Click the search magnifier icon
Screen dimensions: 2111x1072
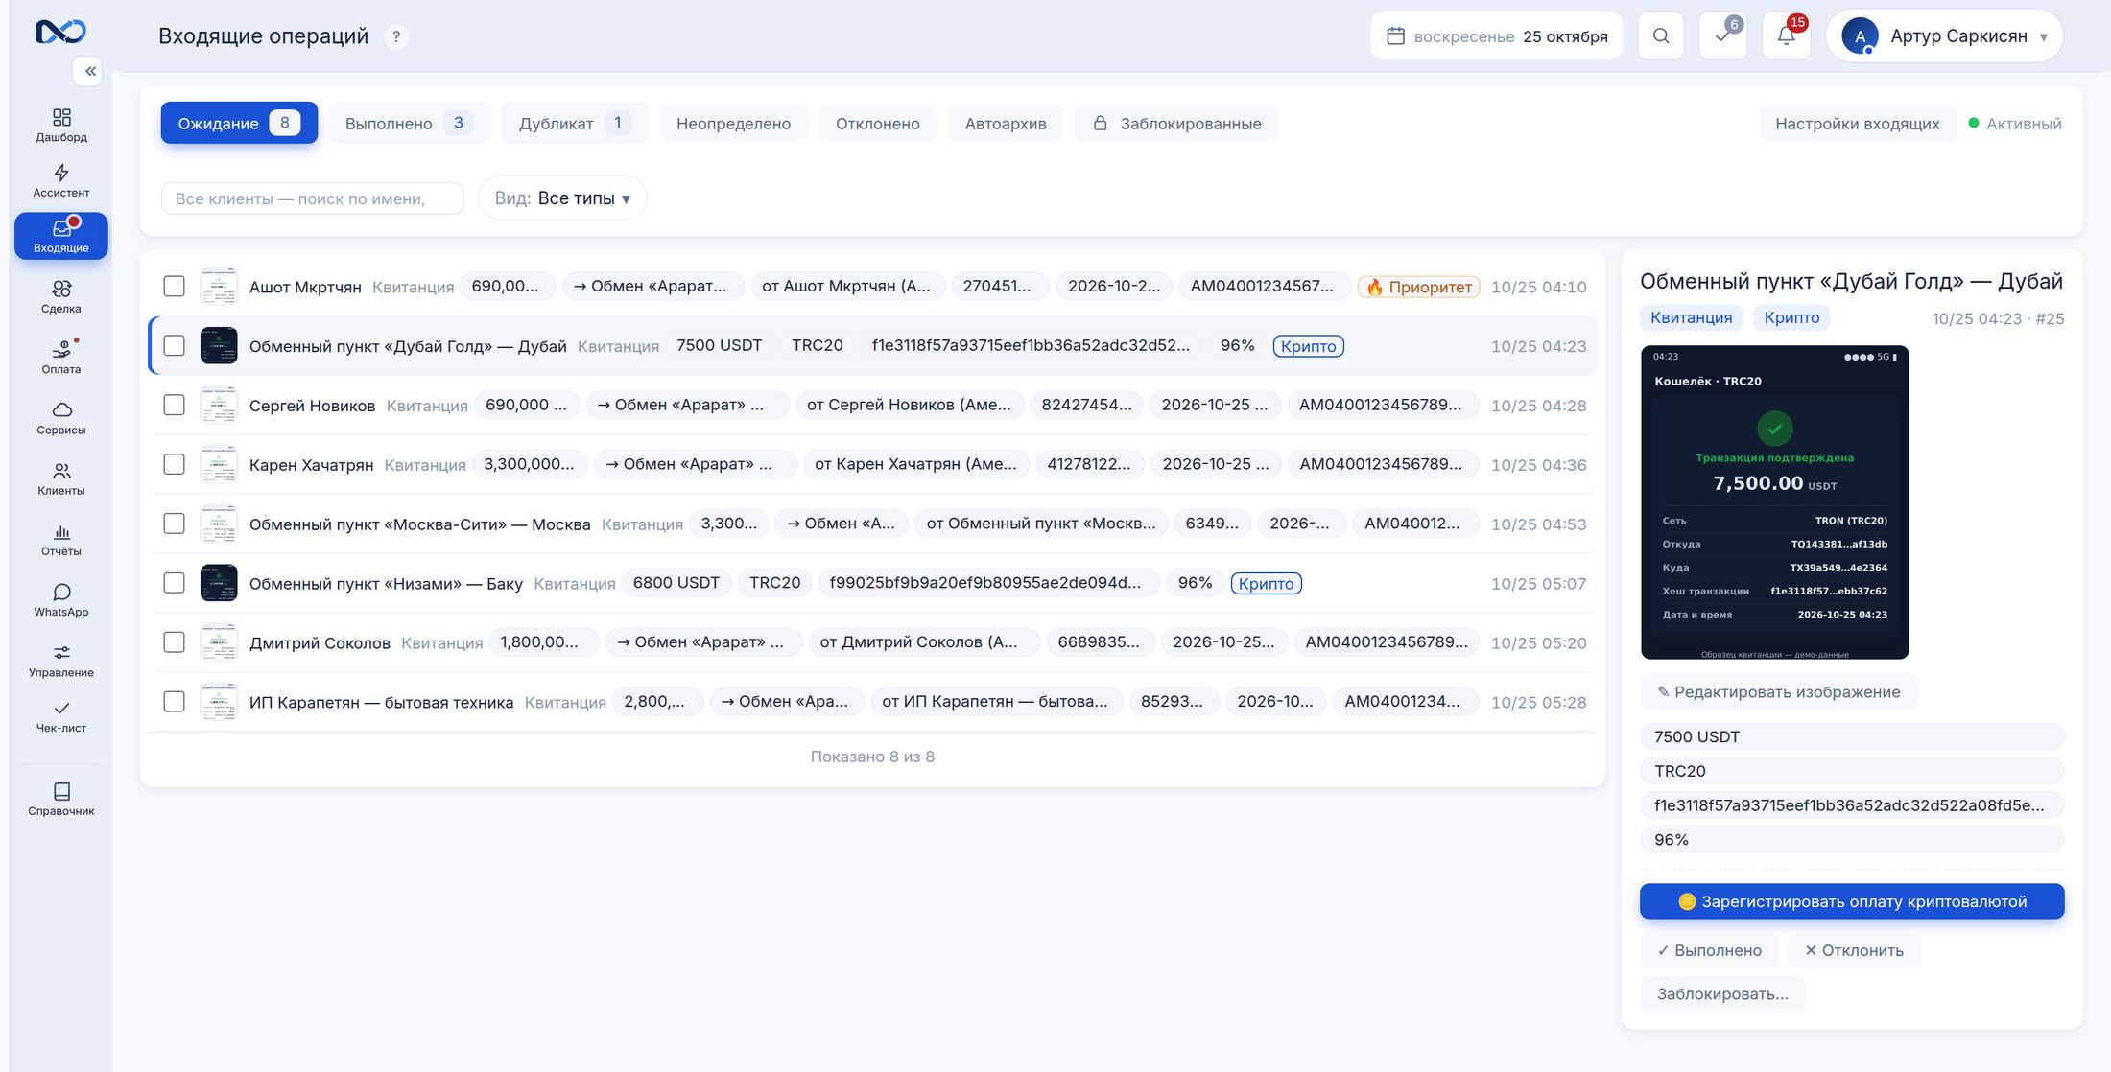(x=1661, y=36)
